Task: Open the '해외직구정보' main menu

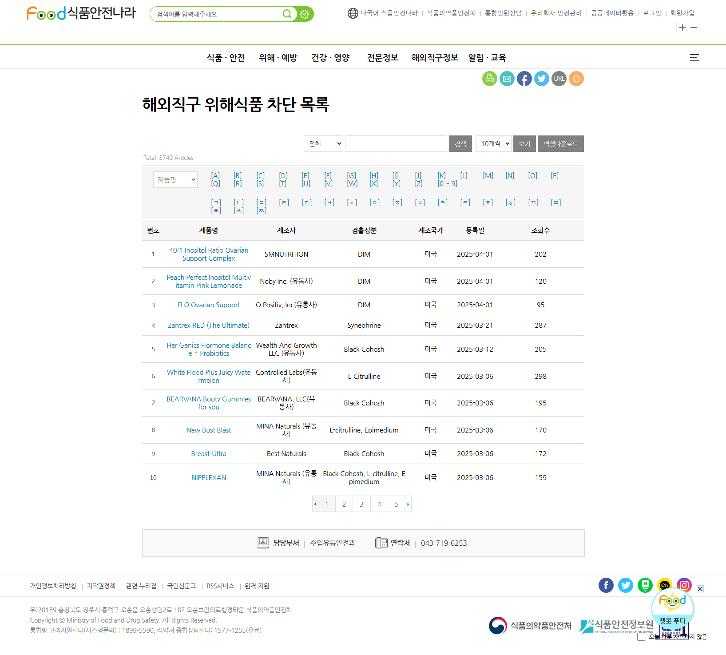Action: tap(434, 58)
